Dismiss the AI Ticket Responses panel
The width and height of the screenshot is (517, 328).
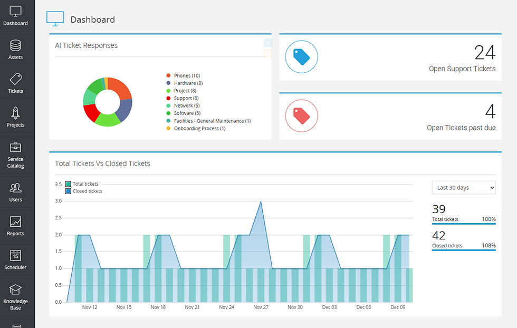268,42
